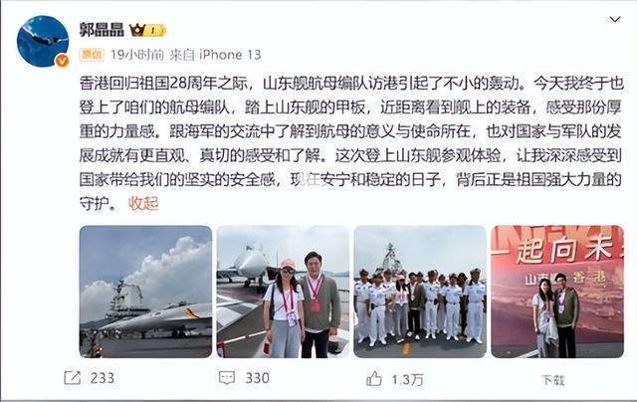Like the post with thumbs-up icon
637x402 pixels.
[x=374, y=379]
